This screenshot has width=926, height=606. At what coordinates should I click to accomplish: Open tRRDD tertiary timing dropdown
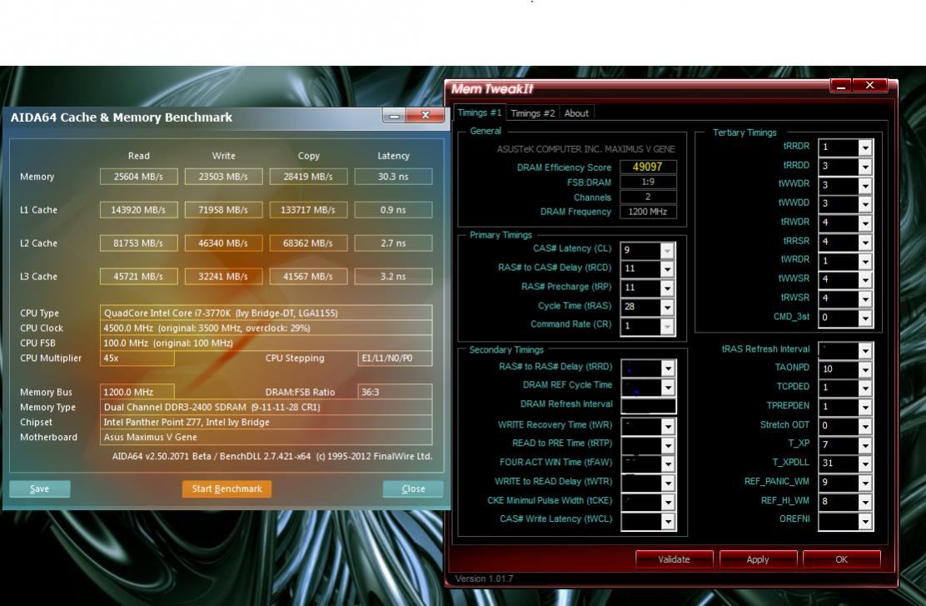[x=865, y=166]
